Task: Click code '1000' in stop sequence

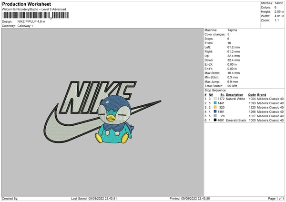Action: click(252, 121)
